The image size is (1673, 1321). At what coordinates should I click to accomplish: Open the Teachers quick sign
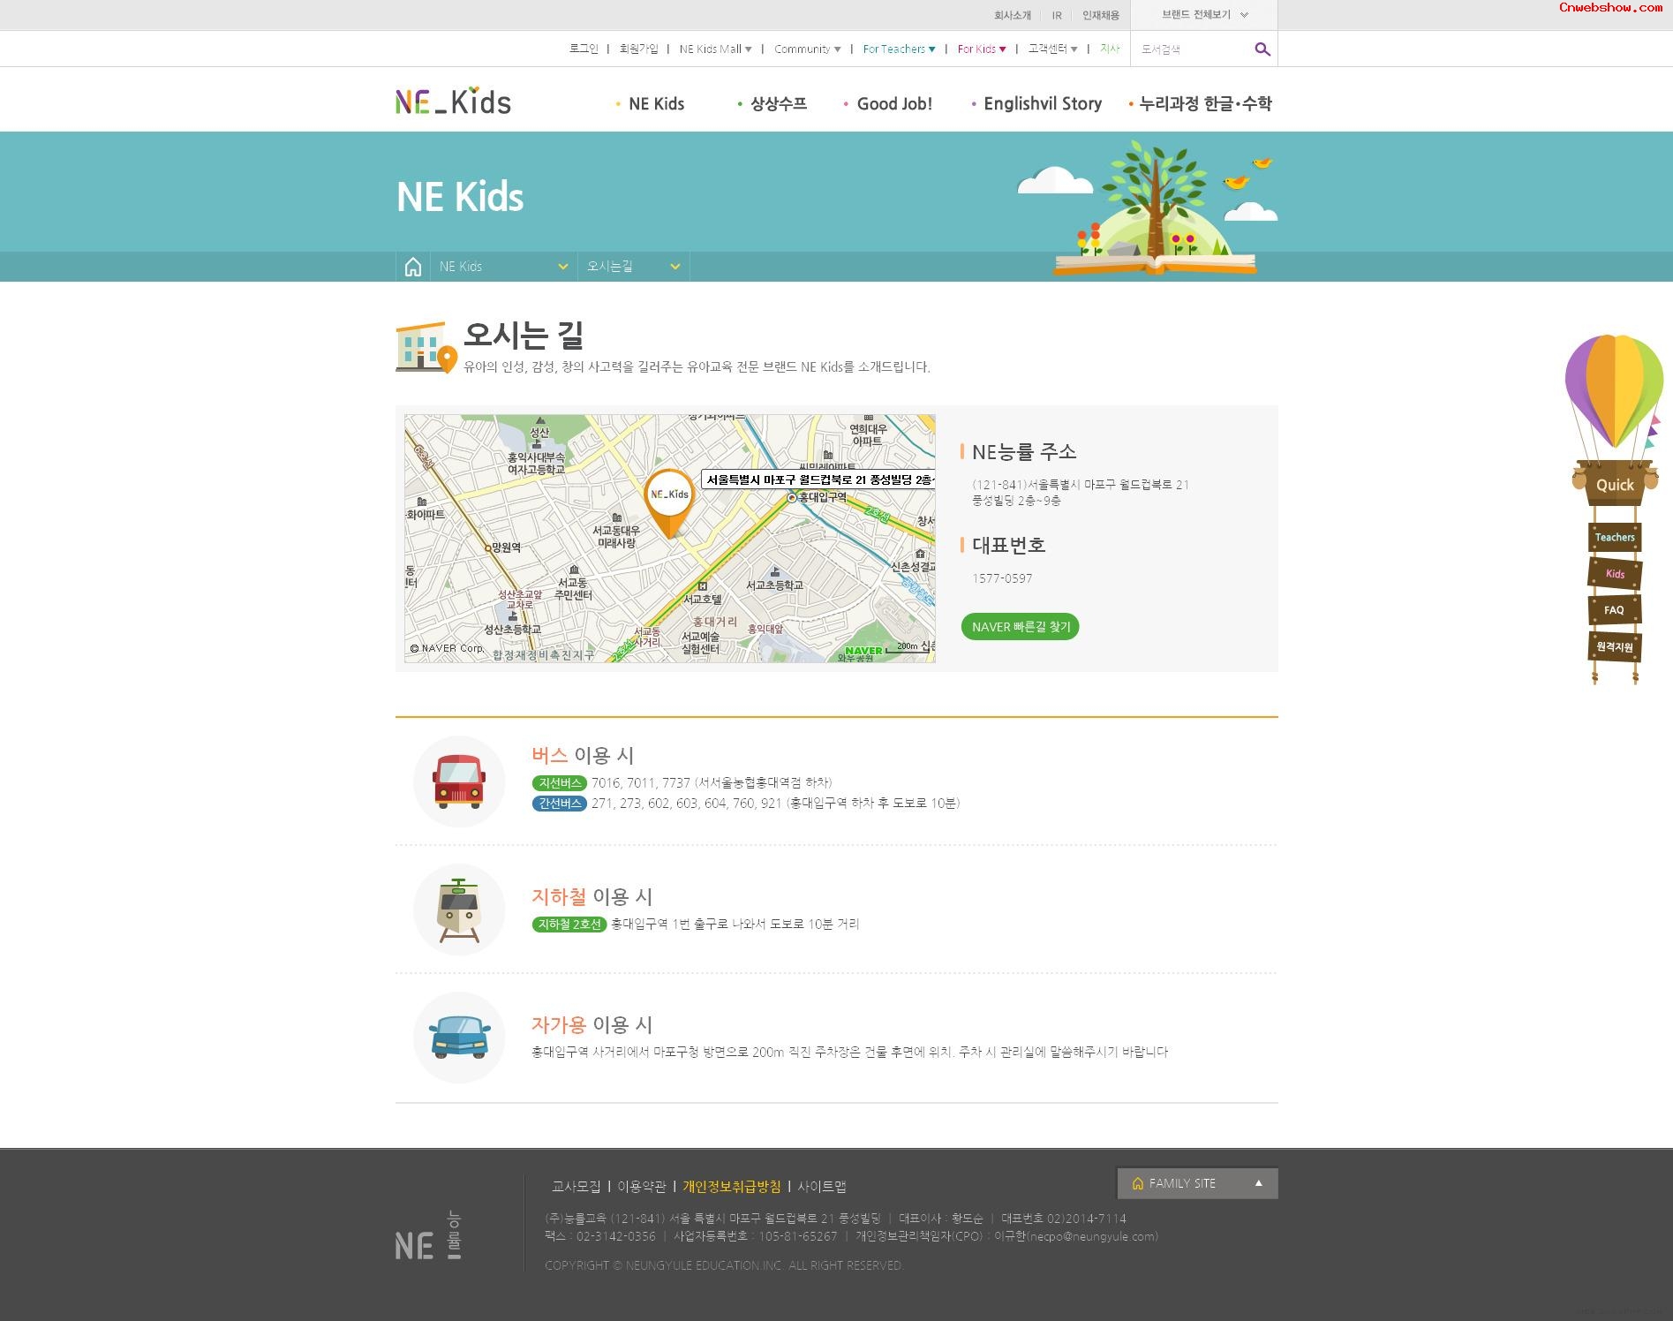click(x=1615, y=537)
